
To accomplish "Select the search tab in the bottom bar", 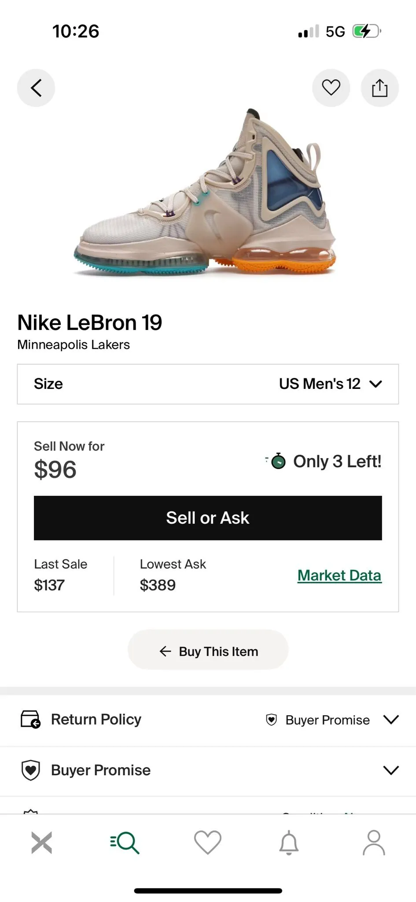I will pos(125,843).
